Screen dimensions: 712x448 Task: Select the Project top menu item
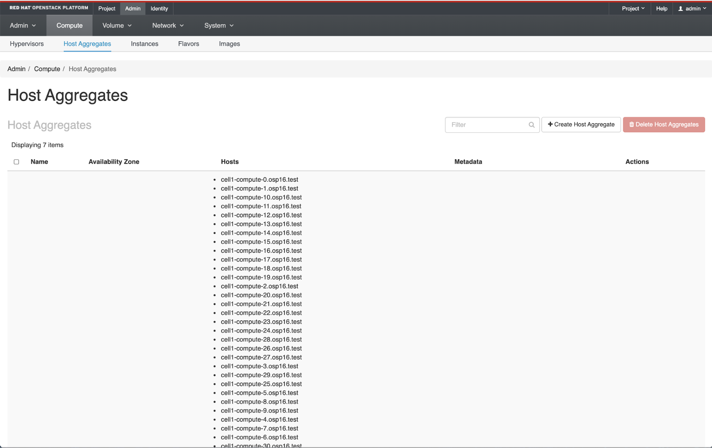[106, 9]
